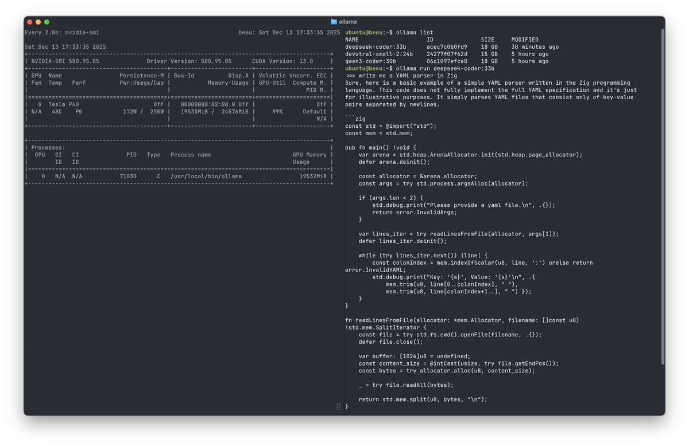Click 'NVIDIA-SMI 580.95.05' version text
The width and height of the screenshot is (689, 447).
pos(65,61)
